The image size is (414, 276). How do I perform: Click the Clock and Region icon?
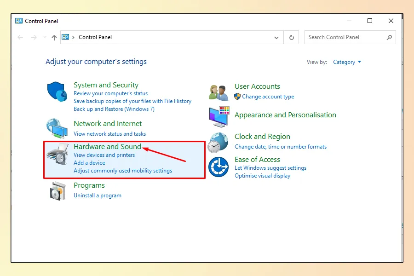[x=218, y=142]
